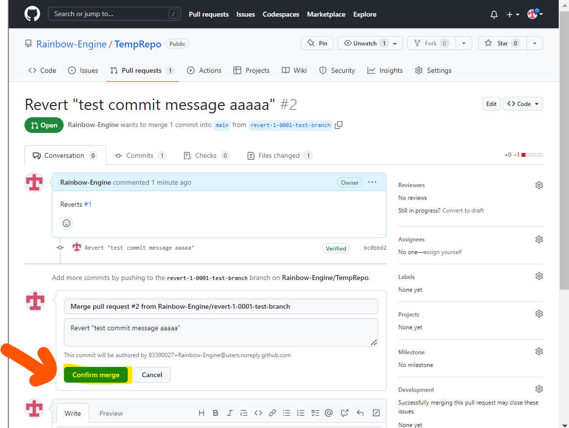
Task: Mention a user with @ icon
Action: point(329,413)
